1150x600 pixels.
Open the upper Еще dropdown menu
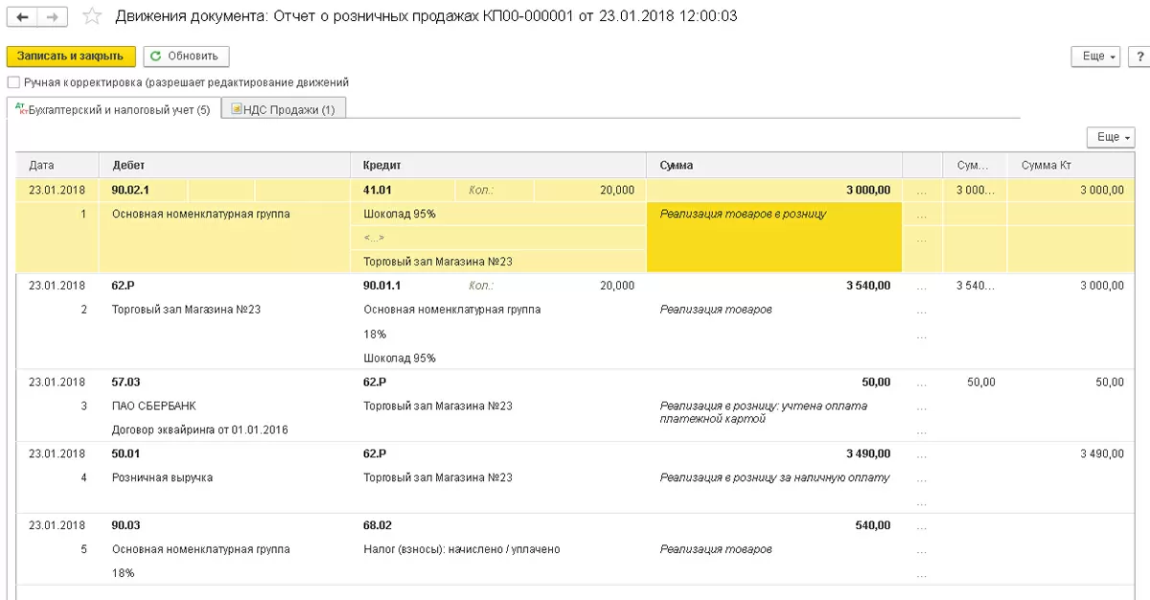[x=1096, y=58]
